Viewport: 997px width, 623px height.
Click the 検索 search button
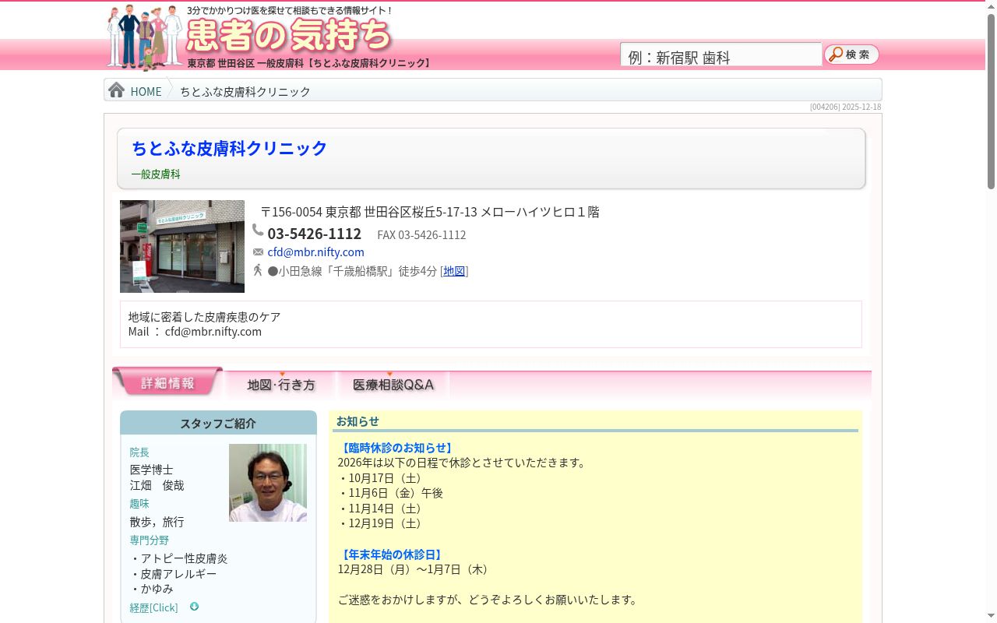851,55
